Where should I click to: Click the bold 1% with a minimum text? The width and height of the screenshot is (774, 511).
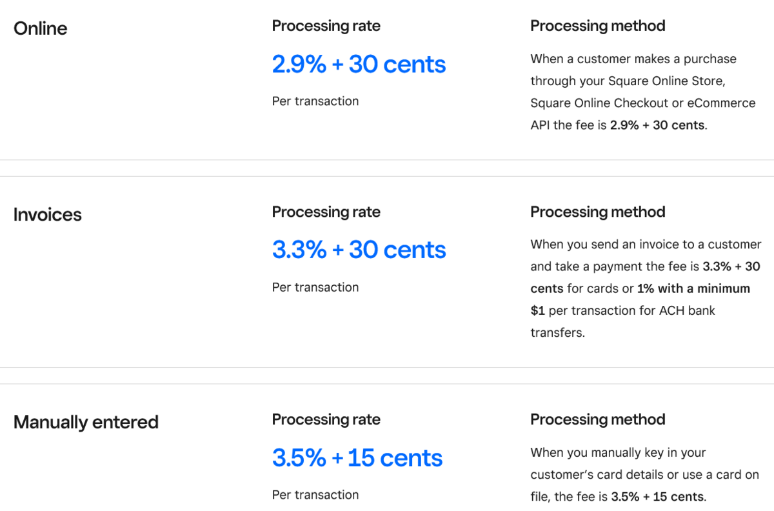point(693,288)
